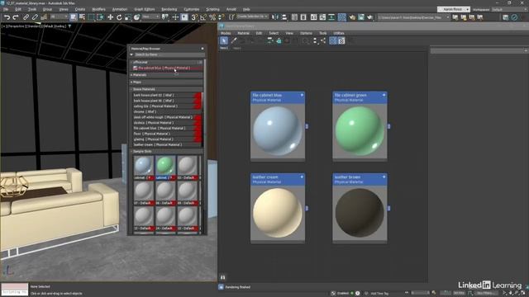Select glazing in Scene Materials
Screen dimensions: 529x297
pyautogui.click(x=167, y=139)
